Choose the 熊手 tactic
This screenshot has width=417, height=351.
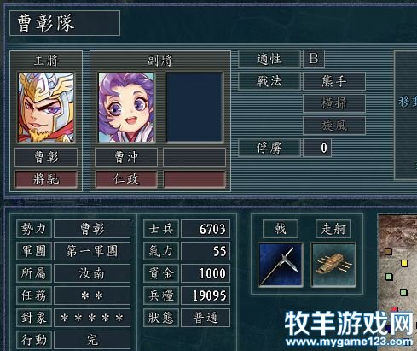(334, 81)
